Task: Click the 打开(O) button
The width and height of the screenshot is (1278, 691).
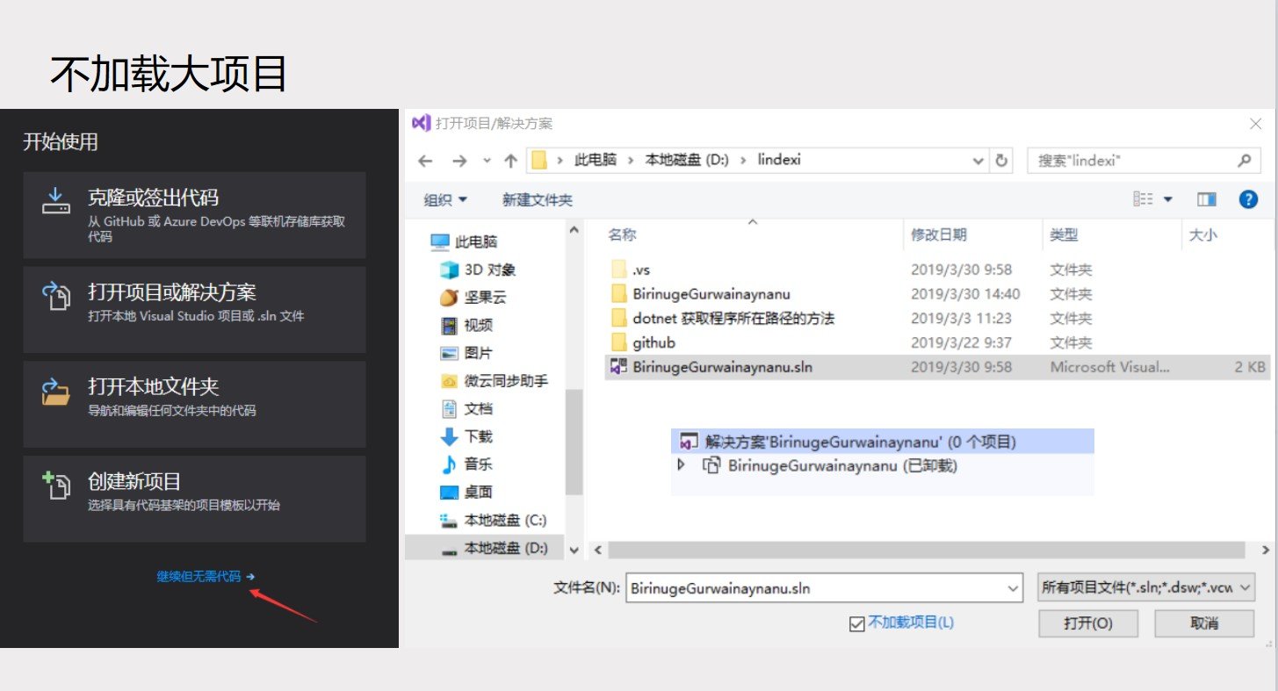Action: (1088, 623)
